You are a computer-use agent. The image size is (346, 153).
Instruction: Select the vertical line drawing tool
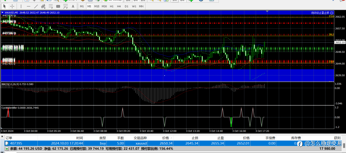21,6
